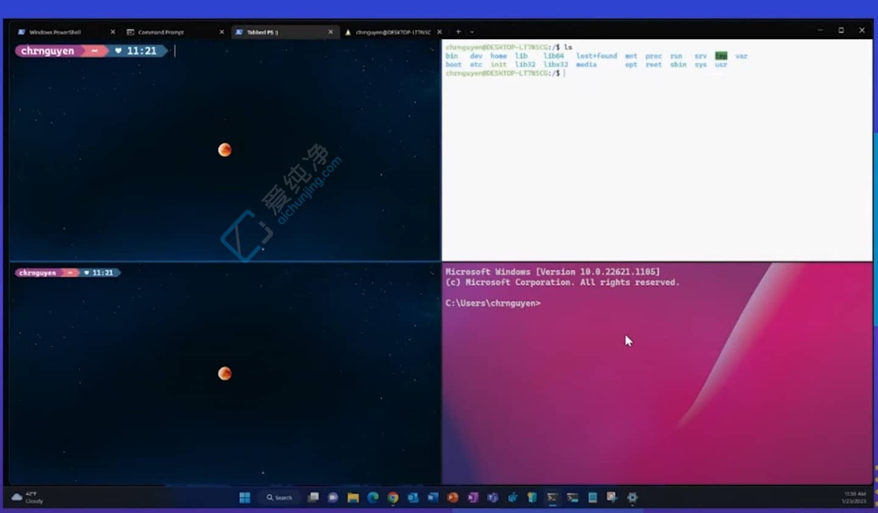Open the Windows Start menu
Image resolution: width=878 pixels, height=513 pixels.
click(x=245, y=498)
